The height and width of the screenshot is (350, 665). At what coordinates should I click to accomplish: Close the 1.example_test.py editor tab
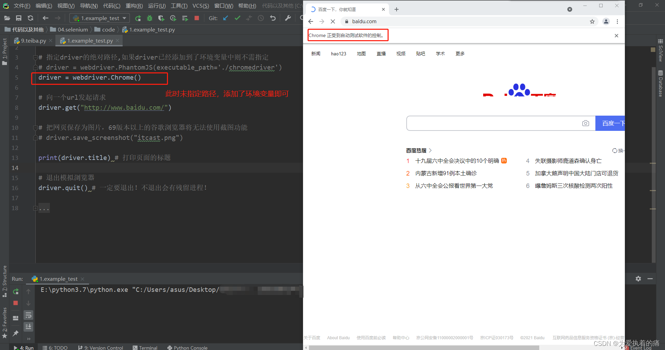[x=117, y=41]
